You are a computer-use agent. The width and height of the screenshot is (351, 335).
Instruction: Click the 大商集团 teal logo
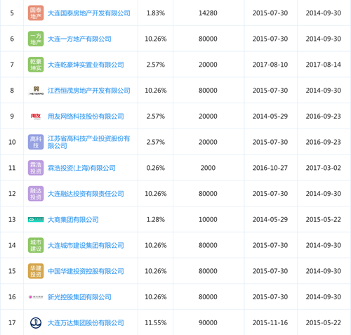coord(36,219)
